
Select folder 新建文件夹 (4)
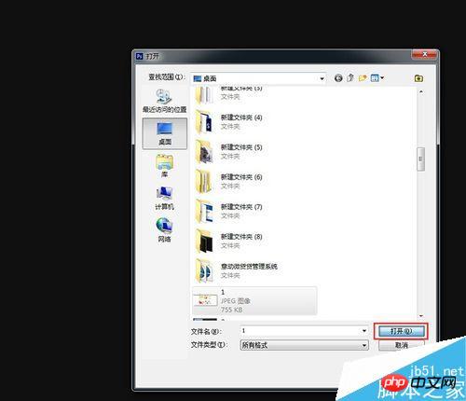pyautogui.click(x=229, y=122)
